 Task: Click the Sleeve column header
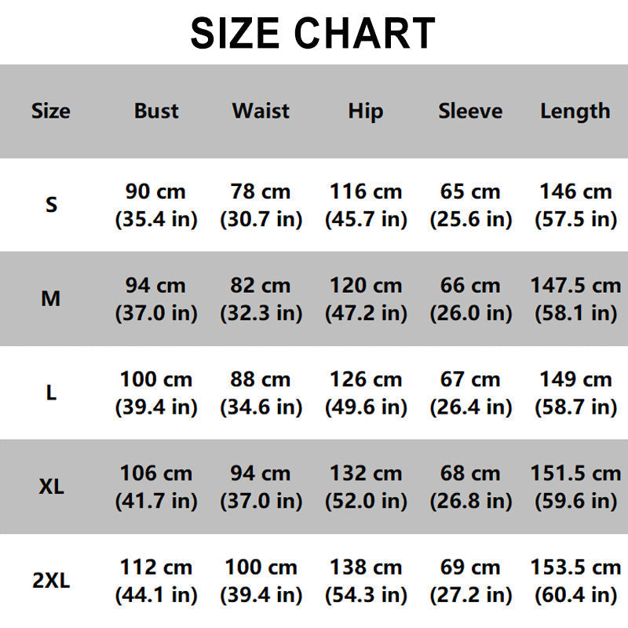[x=470, y=111]
